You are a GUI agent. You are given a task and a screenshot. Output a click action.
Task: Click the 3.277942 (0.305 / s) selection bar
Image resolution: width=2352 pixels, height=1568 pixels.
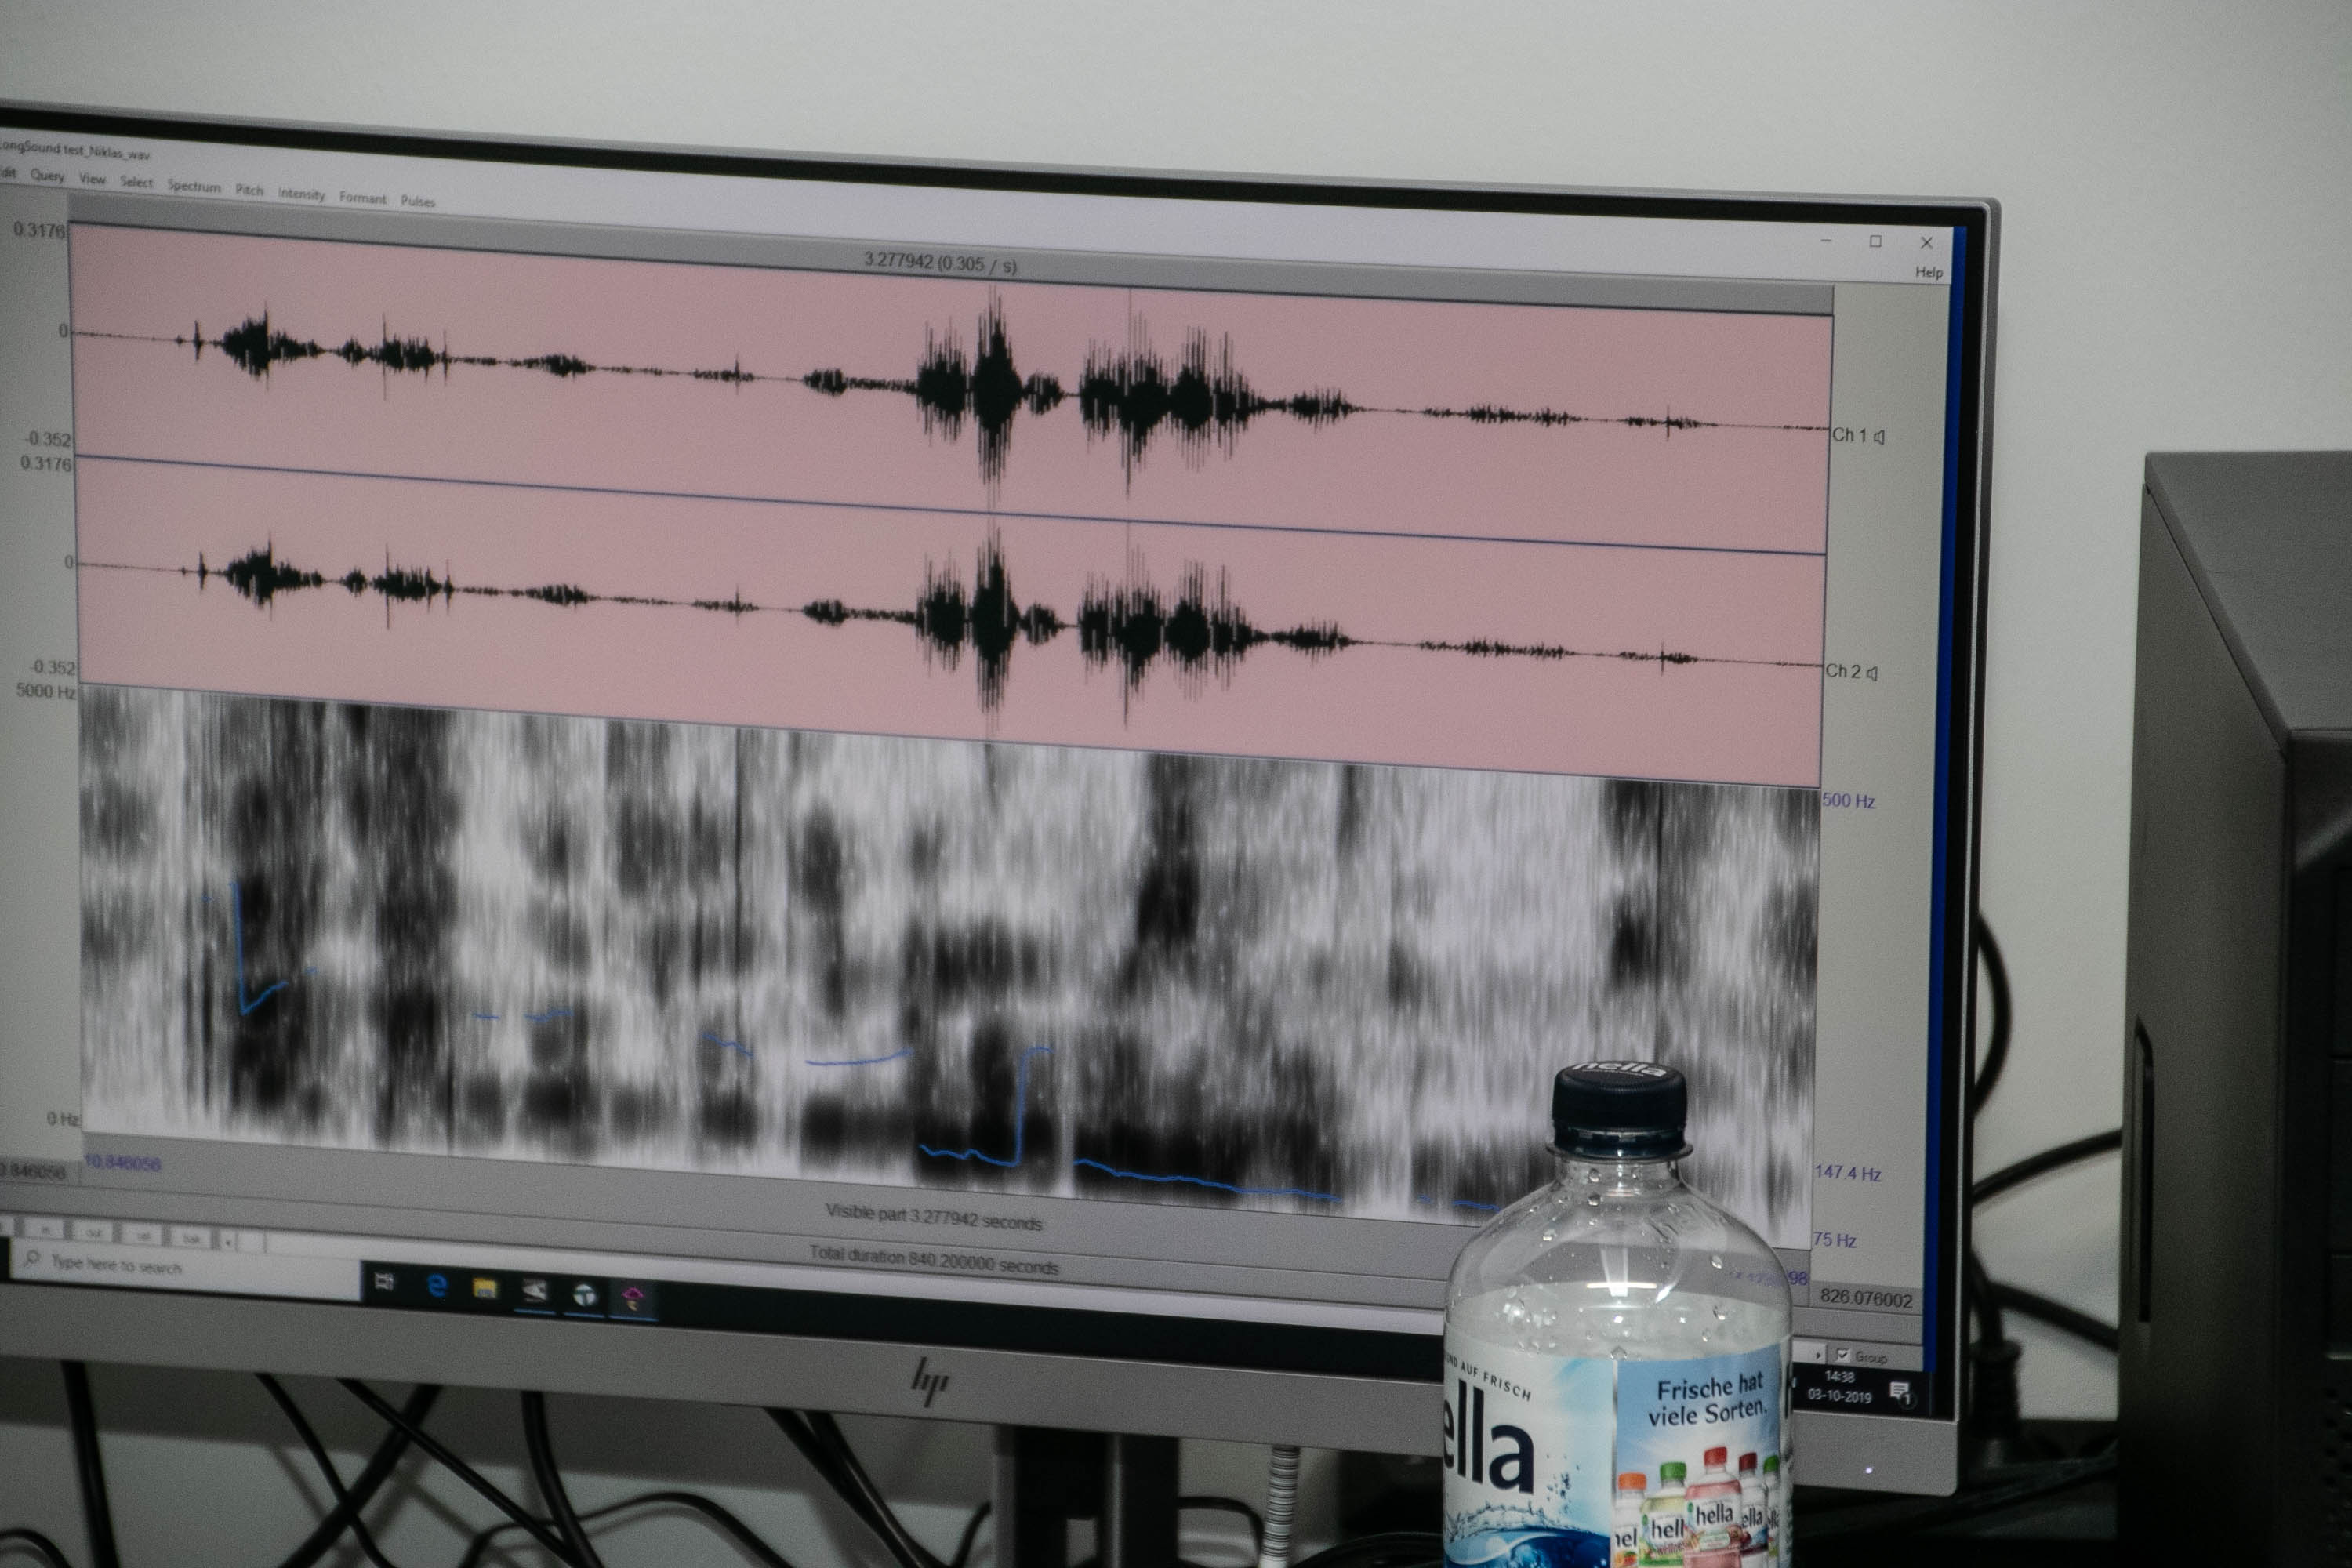point(940,263)
